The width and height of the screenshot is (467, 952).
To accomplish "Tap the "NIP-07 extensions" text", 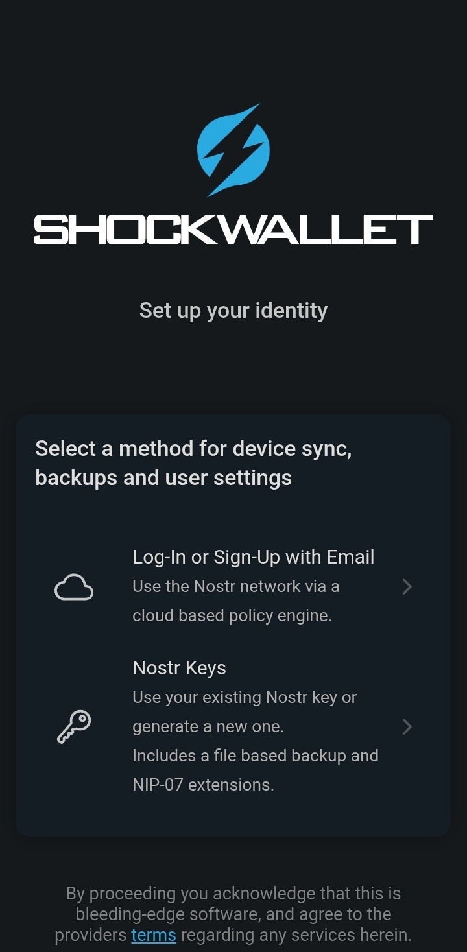I will [203, 785].
